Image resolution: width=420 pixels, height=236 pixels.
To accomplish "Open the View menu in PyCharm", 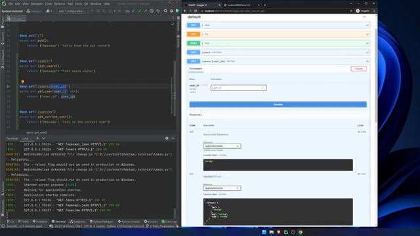I will pyautogui.click(x=26, y=4).
